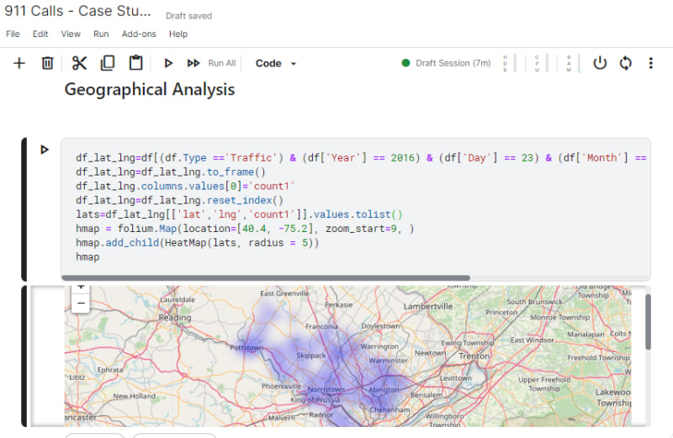This screenshot has width=673, height=438.
Task: Open the Edit menu
Action: 40,34
